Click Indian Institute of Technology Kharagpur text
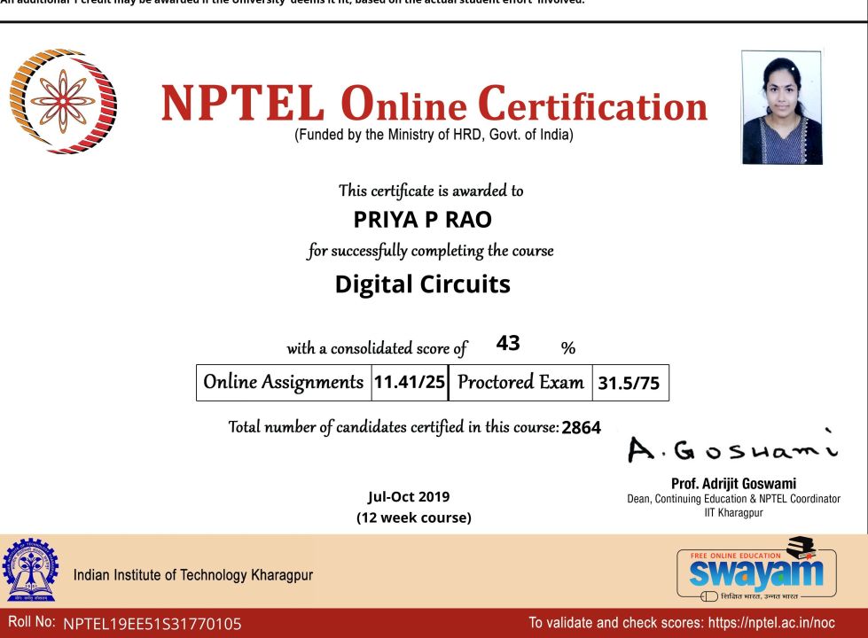This screenshot has width=868, height=638. [x=193, y=575]
